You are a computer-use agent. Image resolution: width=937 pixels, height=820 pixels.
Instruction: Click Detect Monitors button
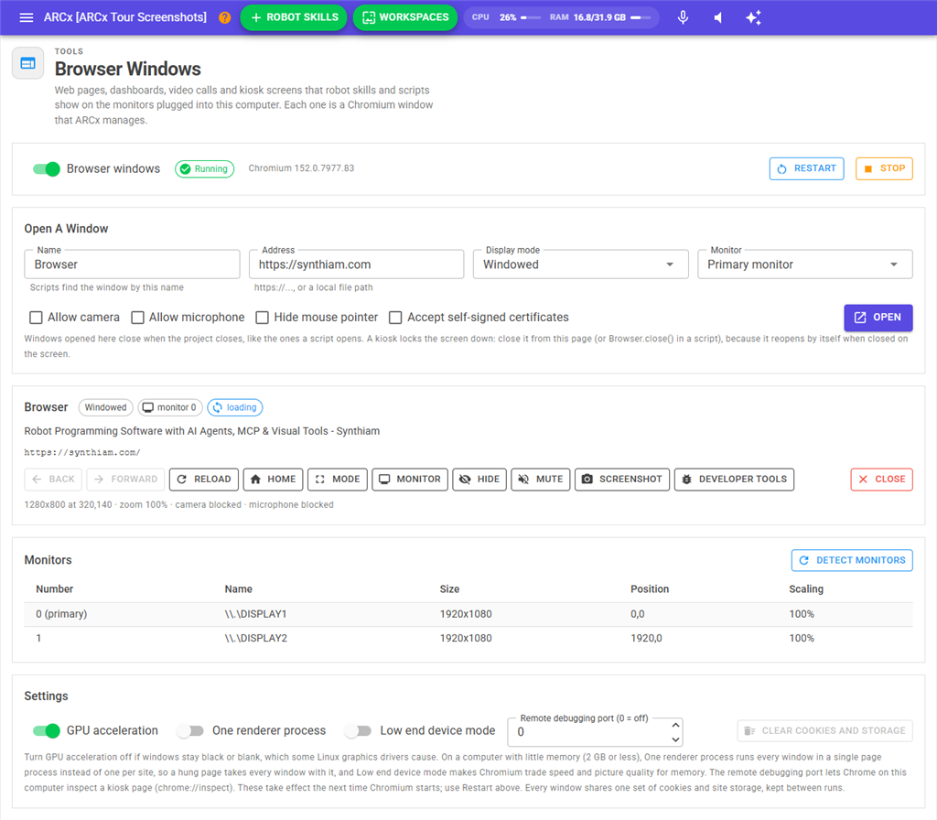tap(852, 560)
